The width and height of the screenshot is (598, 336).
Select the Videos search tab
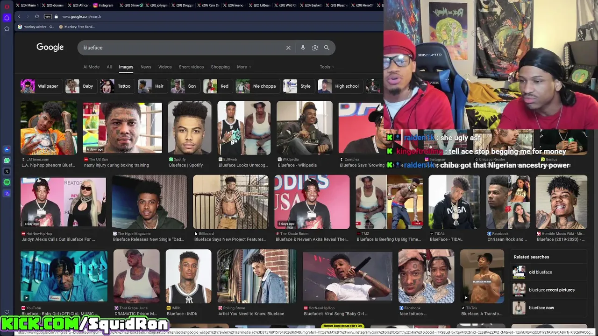(x=165, y=67)
